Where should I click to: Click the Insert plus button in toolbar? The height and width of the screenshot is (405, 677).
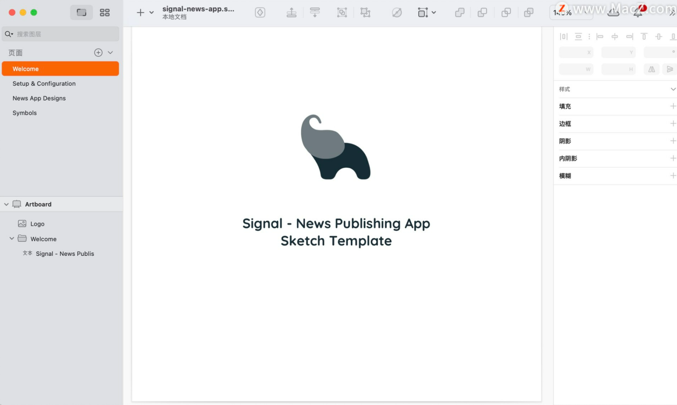click(x=140, y=13)
